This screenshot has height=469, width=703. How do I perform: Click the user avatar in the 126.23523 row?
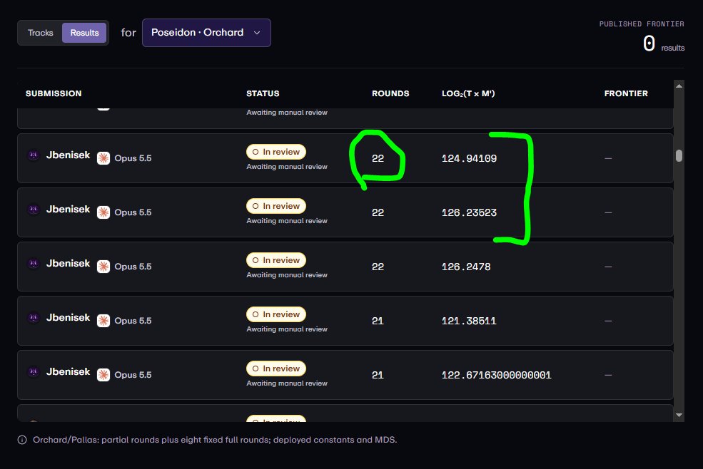[x=34, y=210]
